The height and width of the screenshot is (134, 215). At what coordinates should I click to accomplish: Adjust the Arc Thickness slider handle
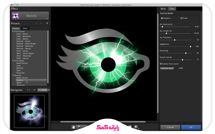(x=175, y=40)
